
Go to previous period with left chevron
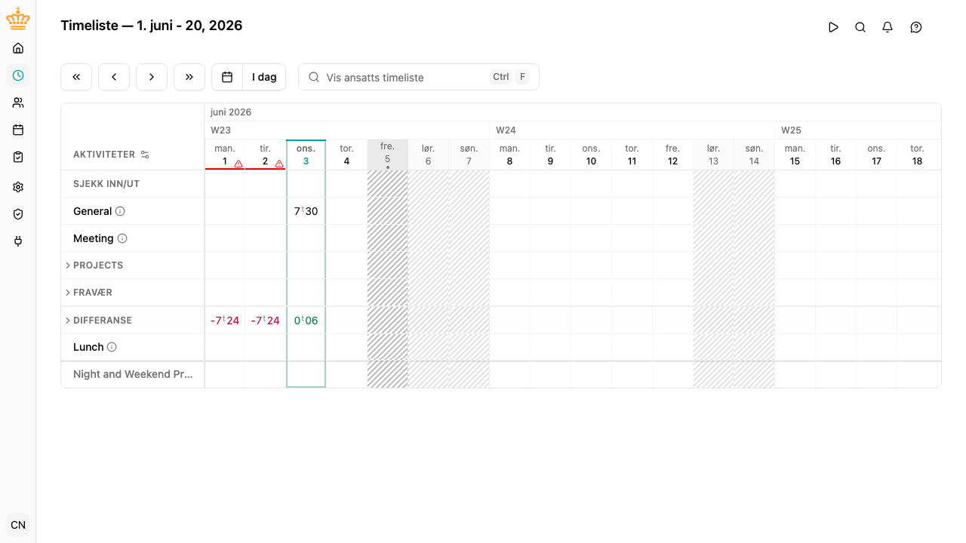coord(114,77)
